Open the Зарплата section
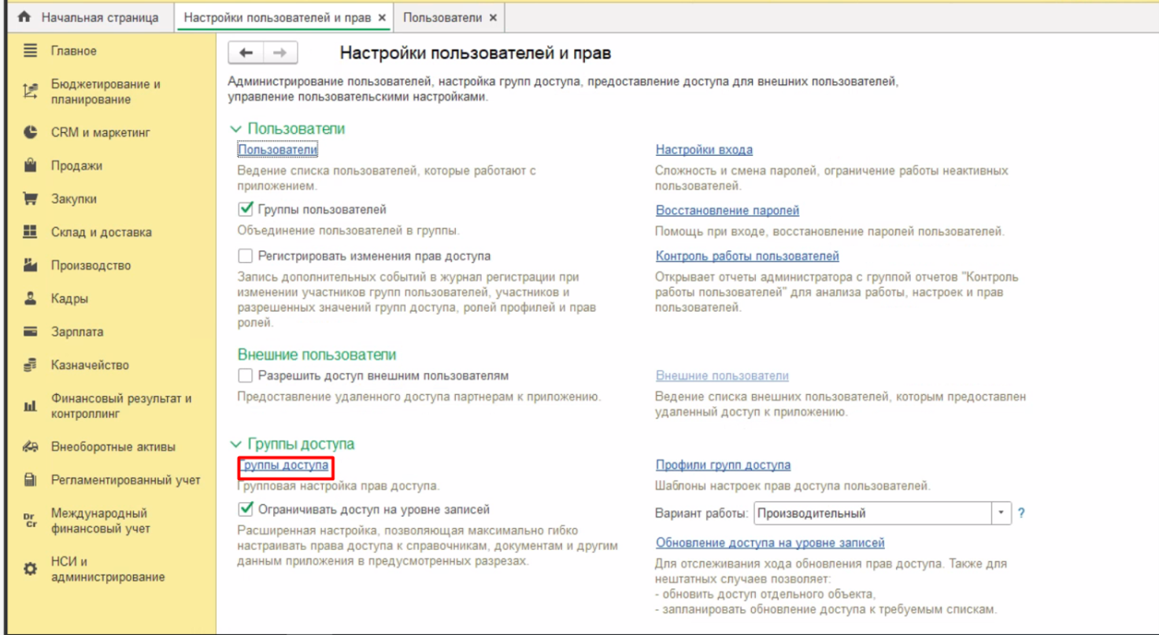Viewport: 1159px width, 635px height. pos(77,331)
